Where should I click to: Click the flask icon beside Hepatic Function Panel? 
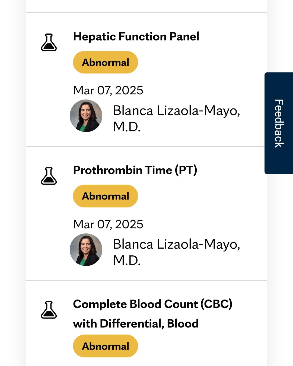(x=49, y=42)
